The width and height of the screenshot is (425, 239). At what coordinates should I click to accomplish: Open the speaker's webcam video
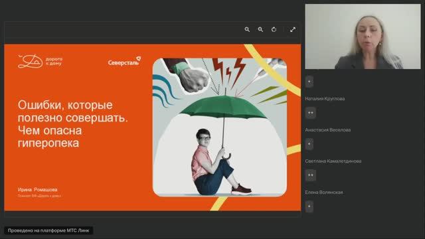pos(363,37)
